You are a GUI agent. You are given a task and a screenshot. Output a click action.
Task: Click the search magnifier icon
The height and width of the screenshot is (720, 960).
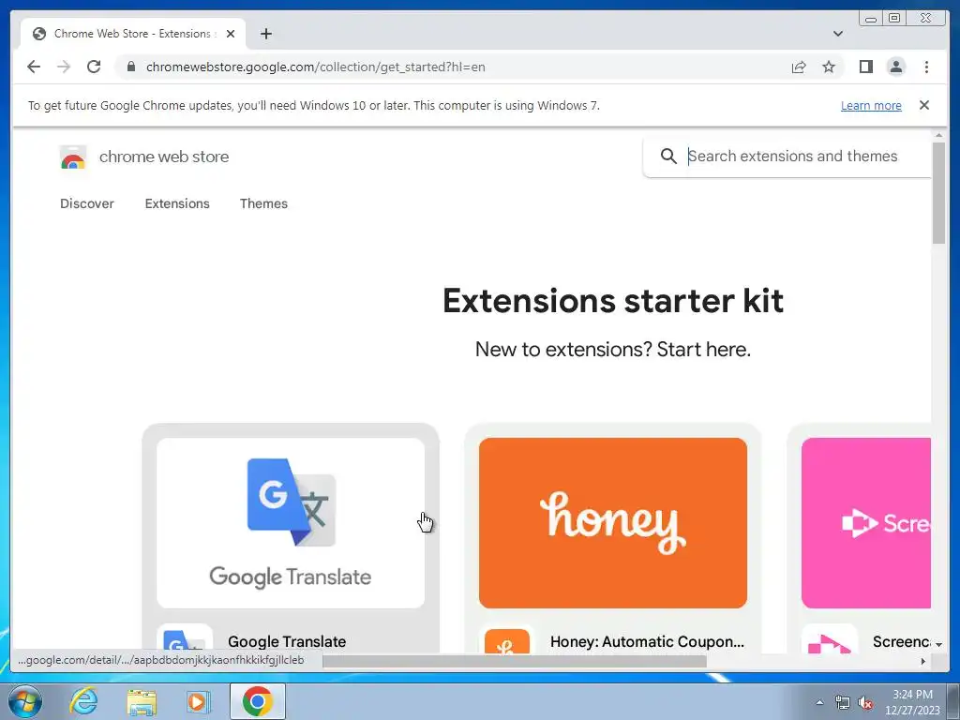click(x=668, y=157)
